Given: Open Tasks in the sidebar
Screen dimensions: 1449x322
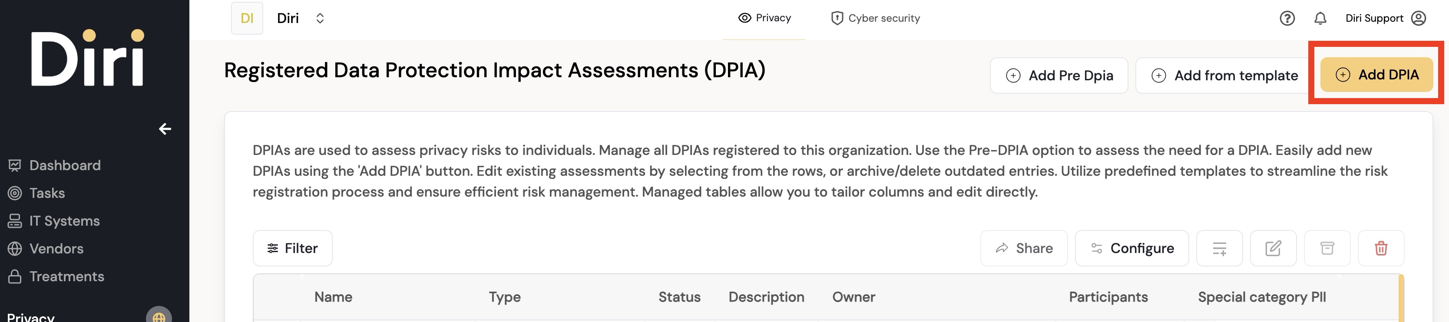Looking at the screenshot, I should click(36, 193).
